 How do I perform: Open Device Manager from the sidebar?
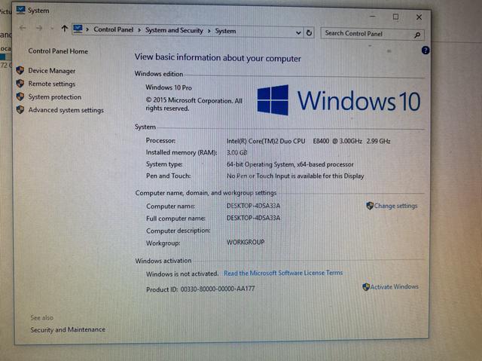52,71
